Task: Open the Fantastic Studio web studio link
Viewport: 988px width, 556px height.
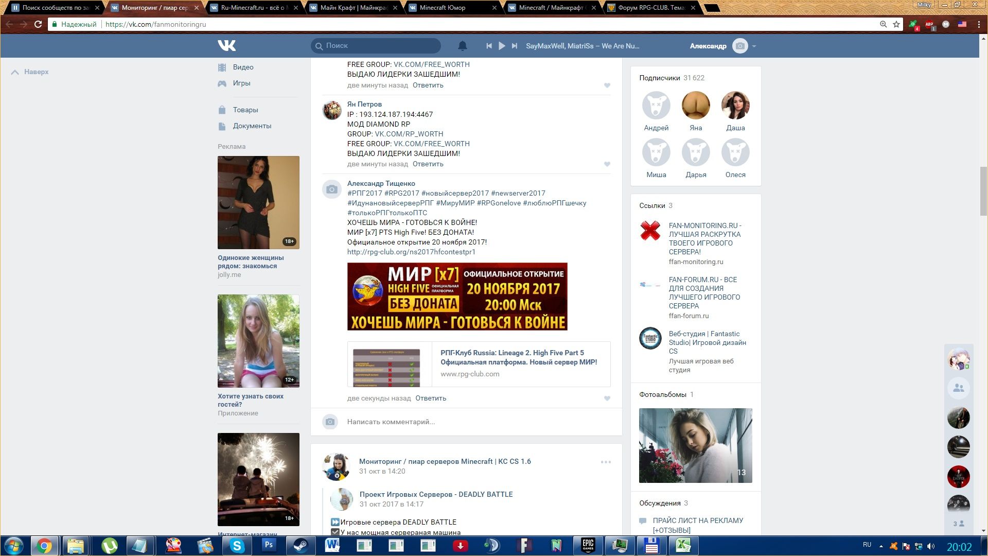Action: (x=708, y=343)
